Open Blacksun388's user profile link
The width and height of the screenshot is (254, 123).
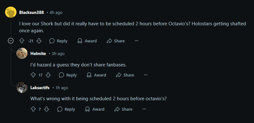(x=31, y=12)
